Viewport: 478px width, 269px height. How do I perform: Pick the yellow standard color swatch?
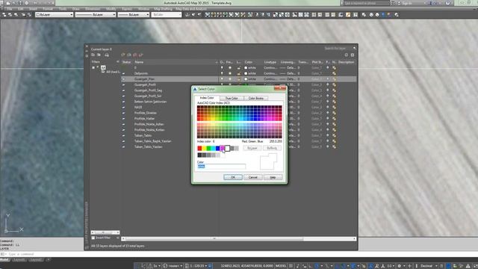(x=204, y=149)
